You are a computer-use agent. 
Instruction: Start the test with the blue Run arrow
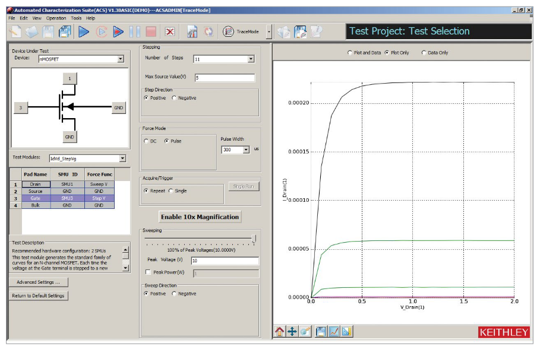tap(84, 31)
